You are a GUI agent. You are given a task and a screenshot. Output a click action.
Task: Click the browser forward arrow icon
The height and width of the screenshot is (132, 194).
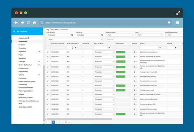point(22,23)
